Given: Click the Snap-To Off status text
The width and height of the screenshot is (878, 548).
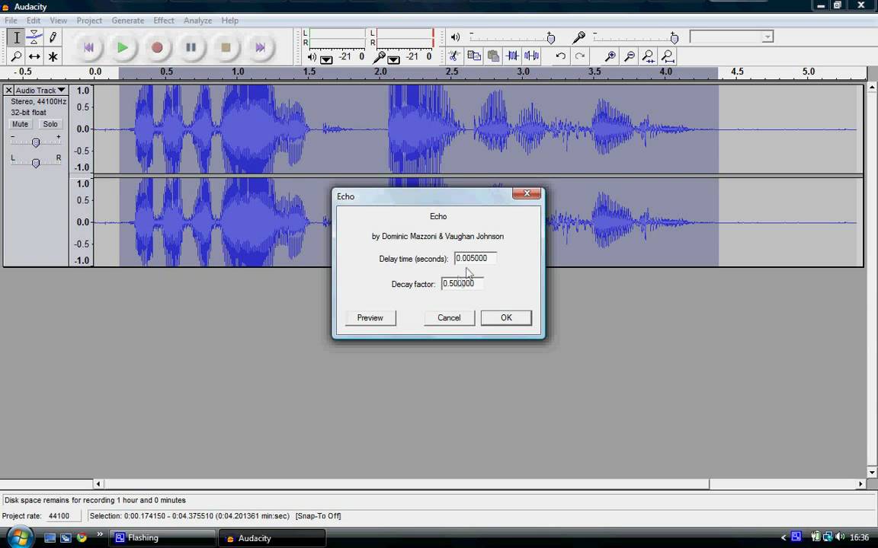Looking at the screenshot, I should point(318,515).
